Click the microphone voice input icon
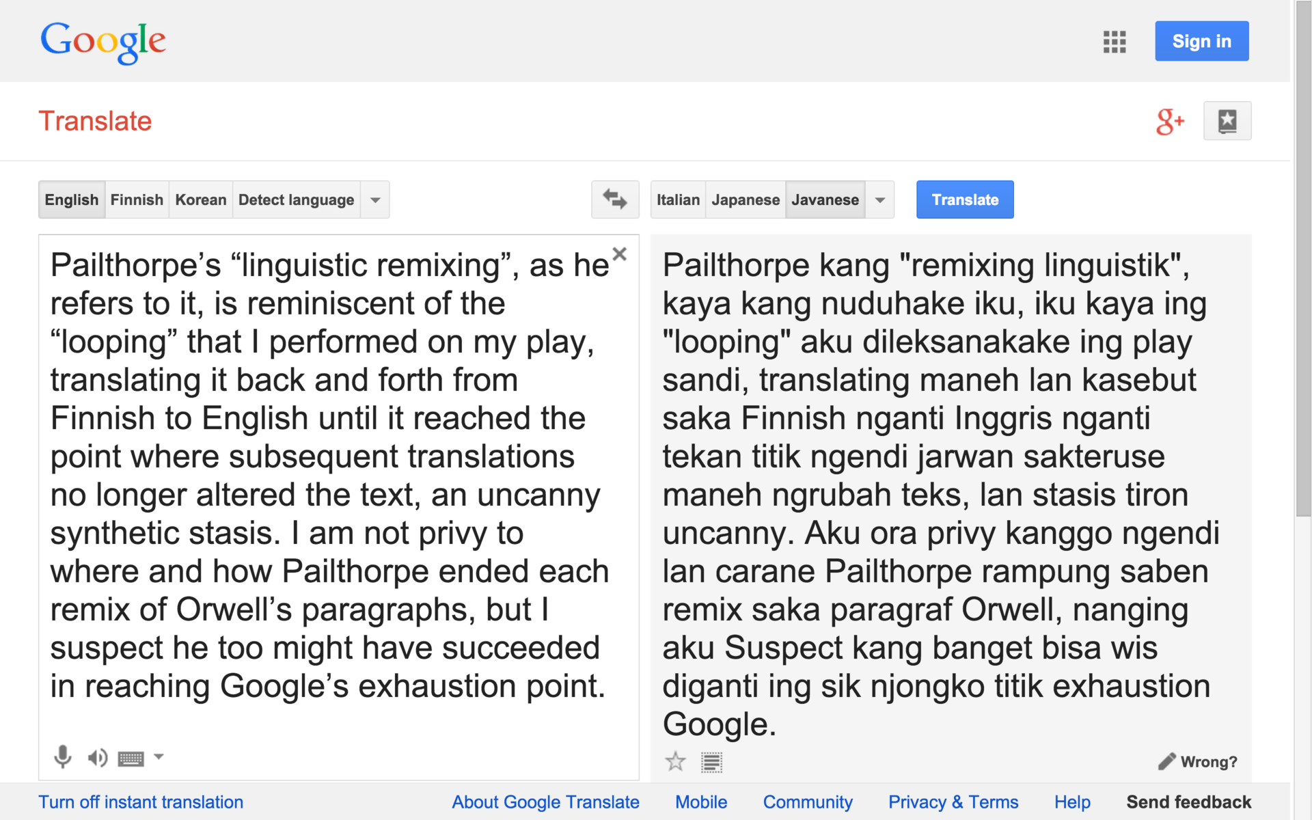This screenshot has width=1312, height=820. pyautogui.click(x=62, y=756)
